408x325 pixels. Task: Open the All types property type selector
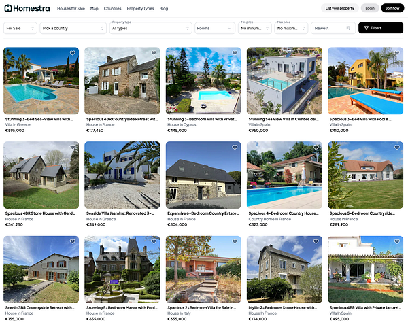151,28
